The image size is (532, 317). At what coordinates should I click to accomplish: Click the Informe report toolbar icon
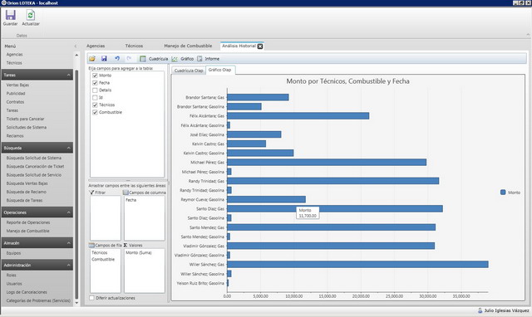point(199,59)
